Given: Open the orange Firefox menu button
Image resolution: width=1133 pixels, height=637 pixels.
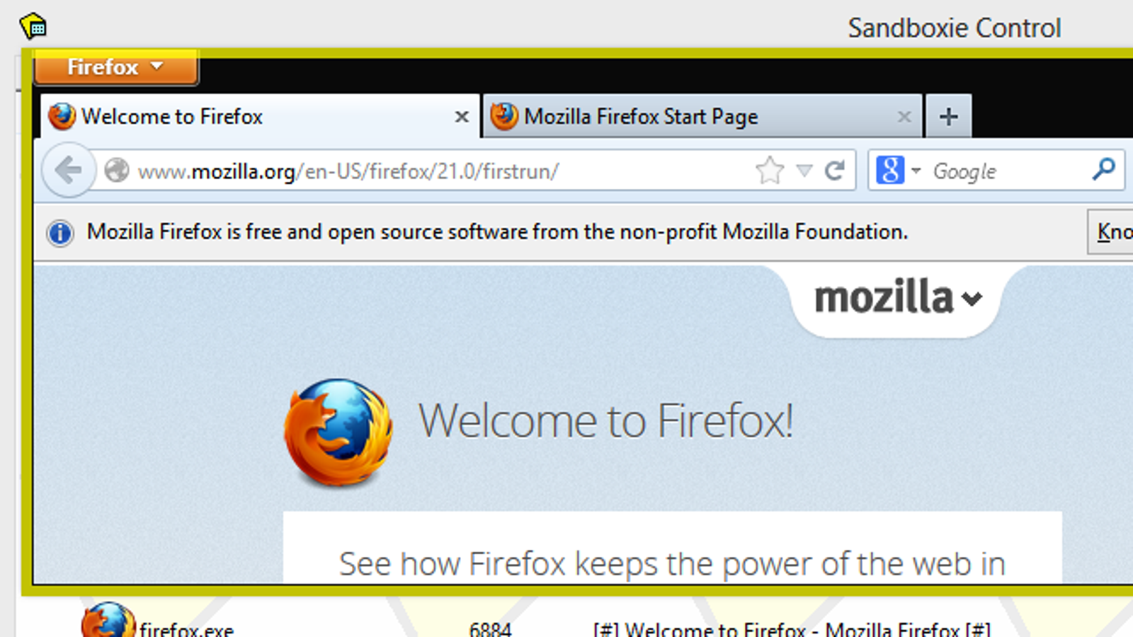Looking at the screenshot, I should 116,67.
